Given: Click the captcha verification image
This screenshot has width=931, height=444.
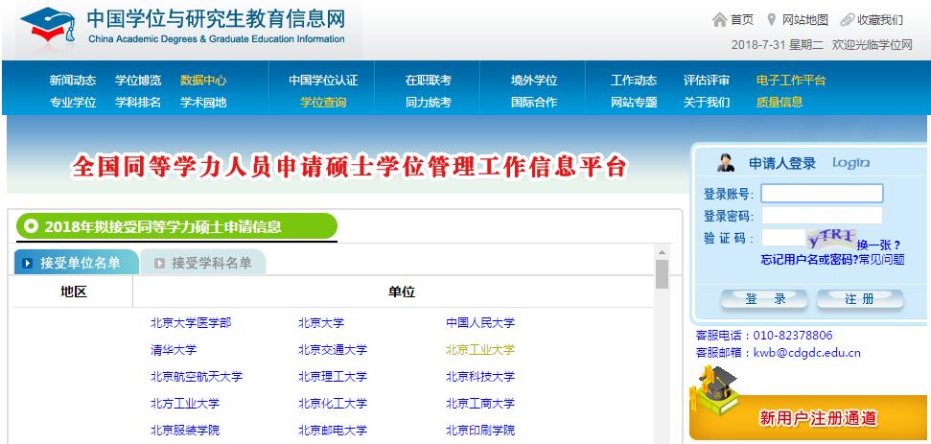Looking at the screenshot, I should coord(830,239).
